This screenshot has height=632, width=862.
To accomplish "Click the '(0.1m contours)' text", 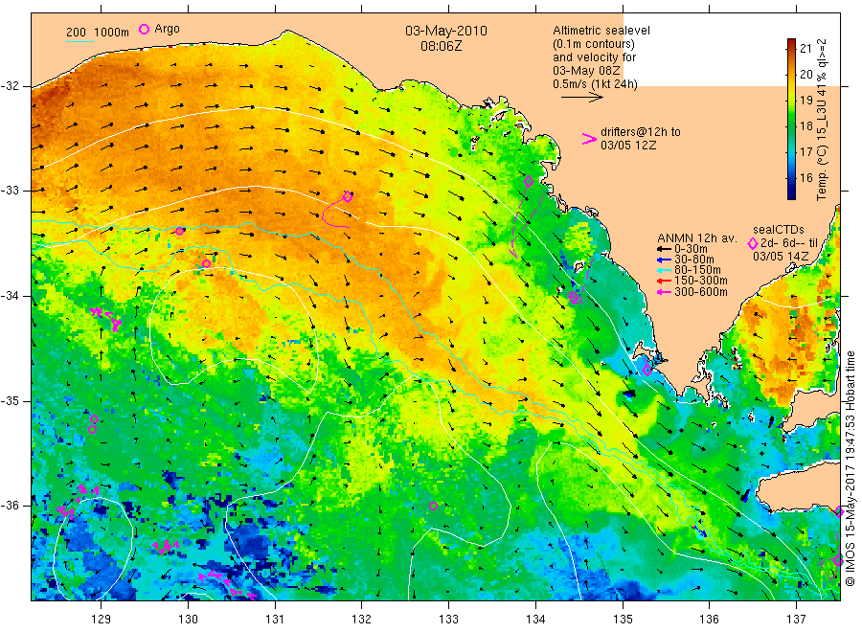I will click(594, 44).
